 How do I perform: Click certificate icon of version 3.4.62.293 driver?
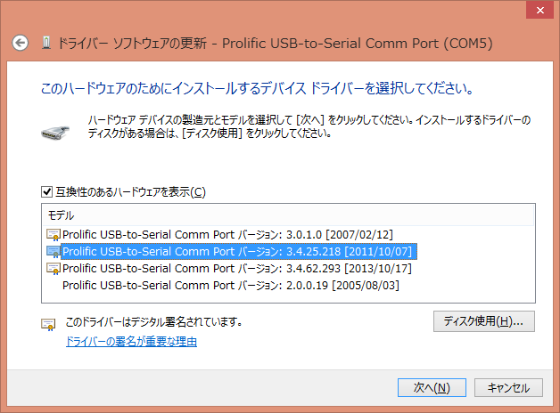coord(54,268)
